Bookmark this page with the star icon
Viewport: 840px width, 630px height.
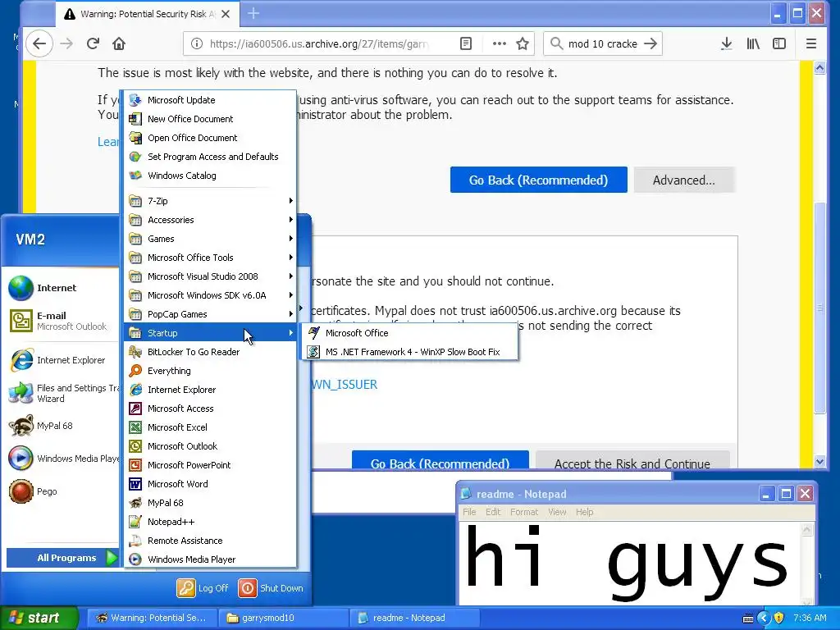point(523,43)
